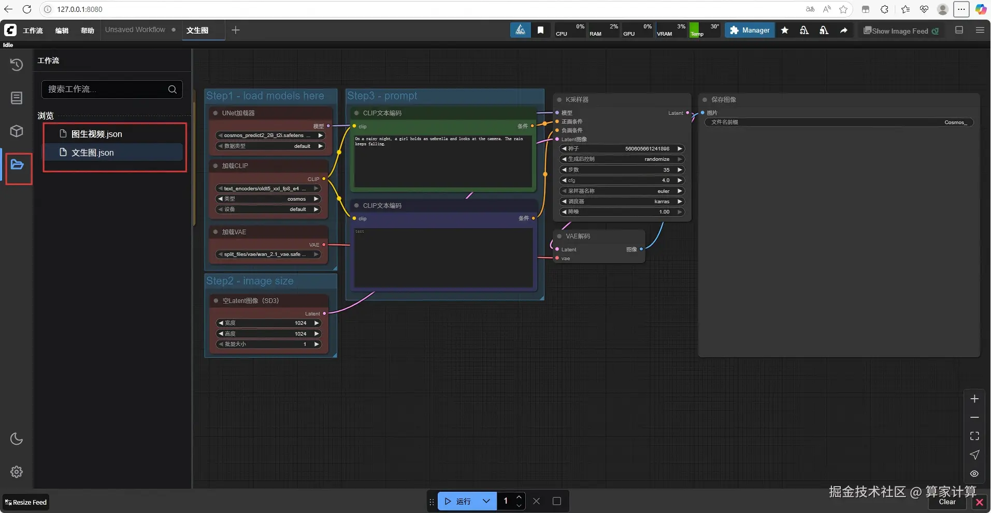Toggle link visibility eye icon
The height and width of the screenshot is (513, 991).
[974, 474]
